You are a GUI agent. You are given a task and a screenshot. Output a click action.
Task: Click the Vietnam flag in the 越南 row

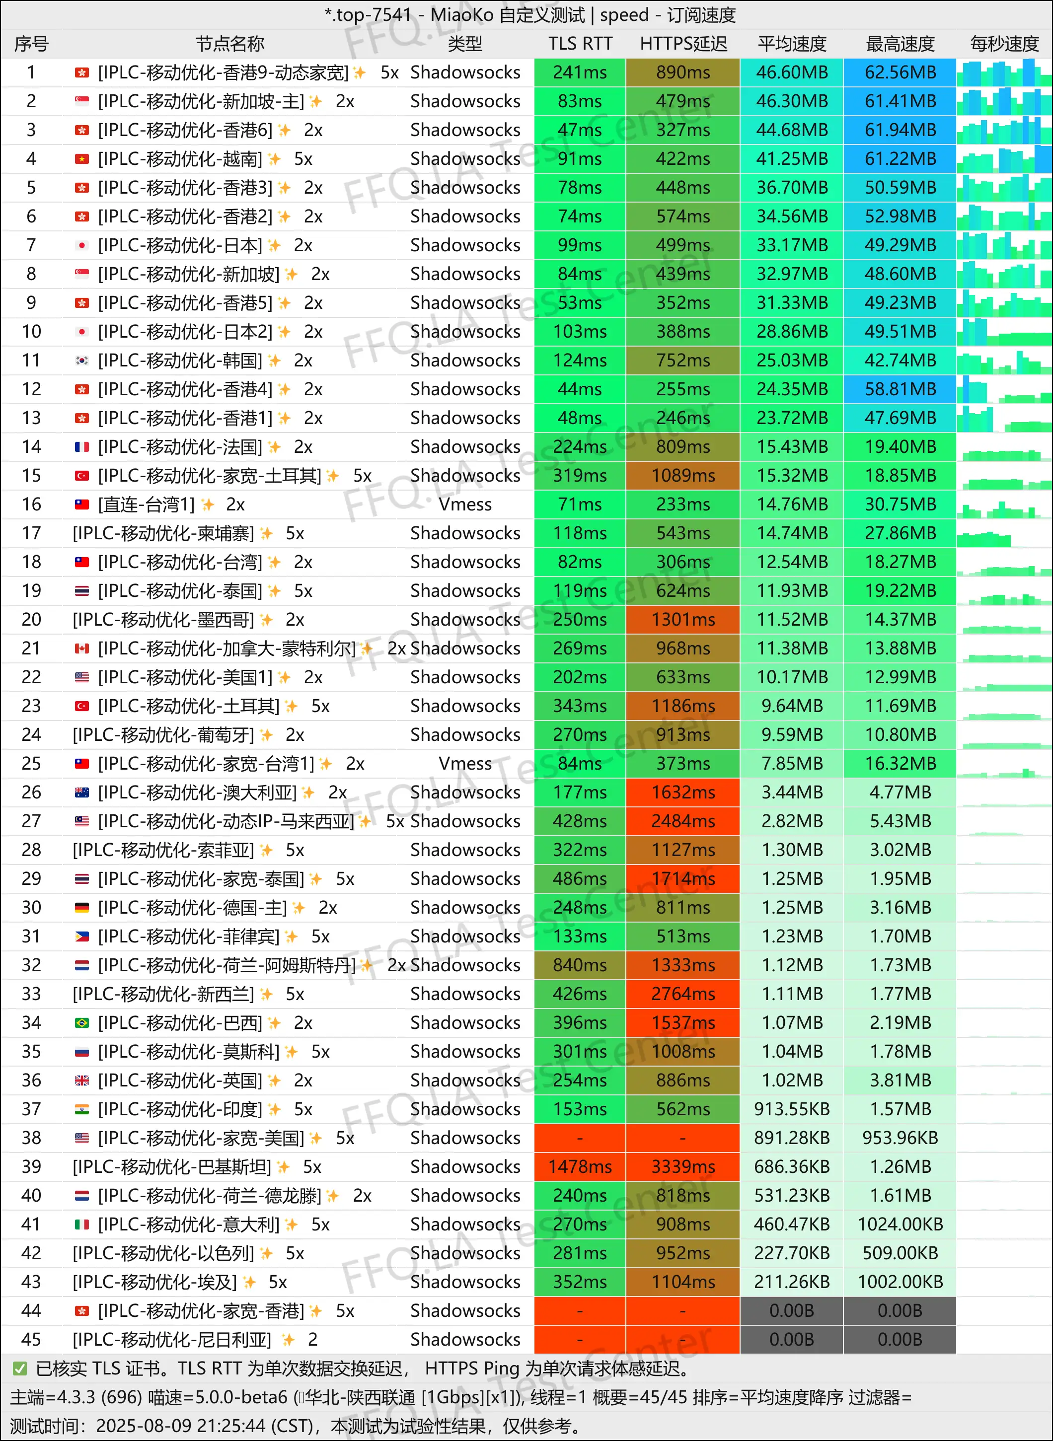(81, 158)
